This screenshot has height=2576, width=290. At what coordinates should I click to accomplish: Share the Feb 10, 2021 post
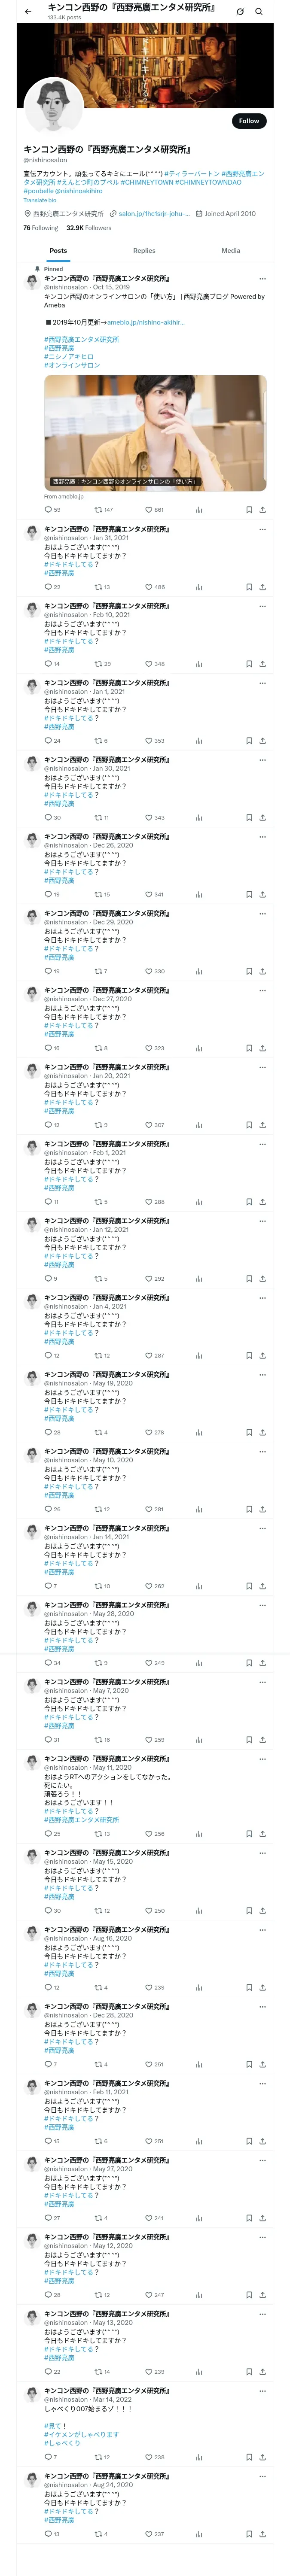click(262, 664)
